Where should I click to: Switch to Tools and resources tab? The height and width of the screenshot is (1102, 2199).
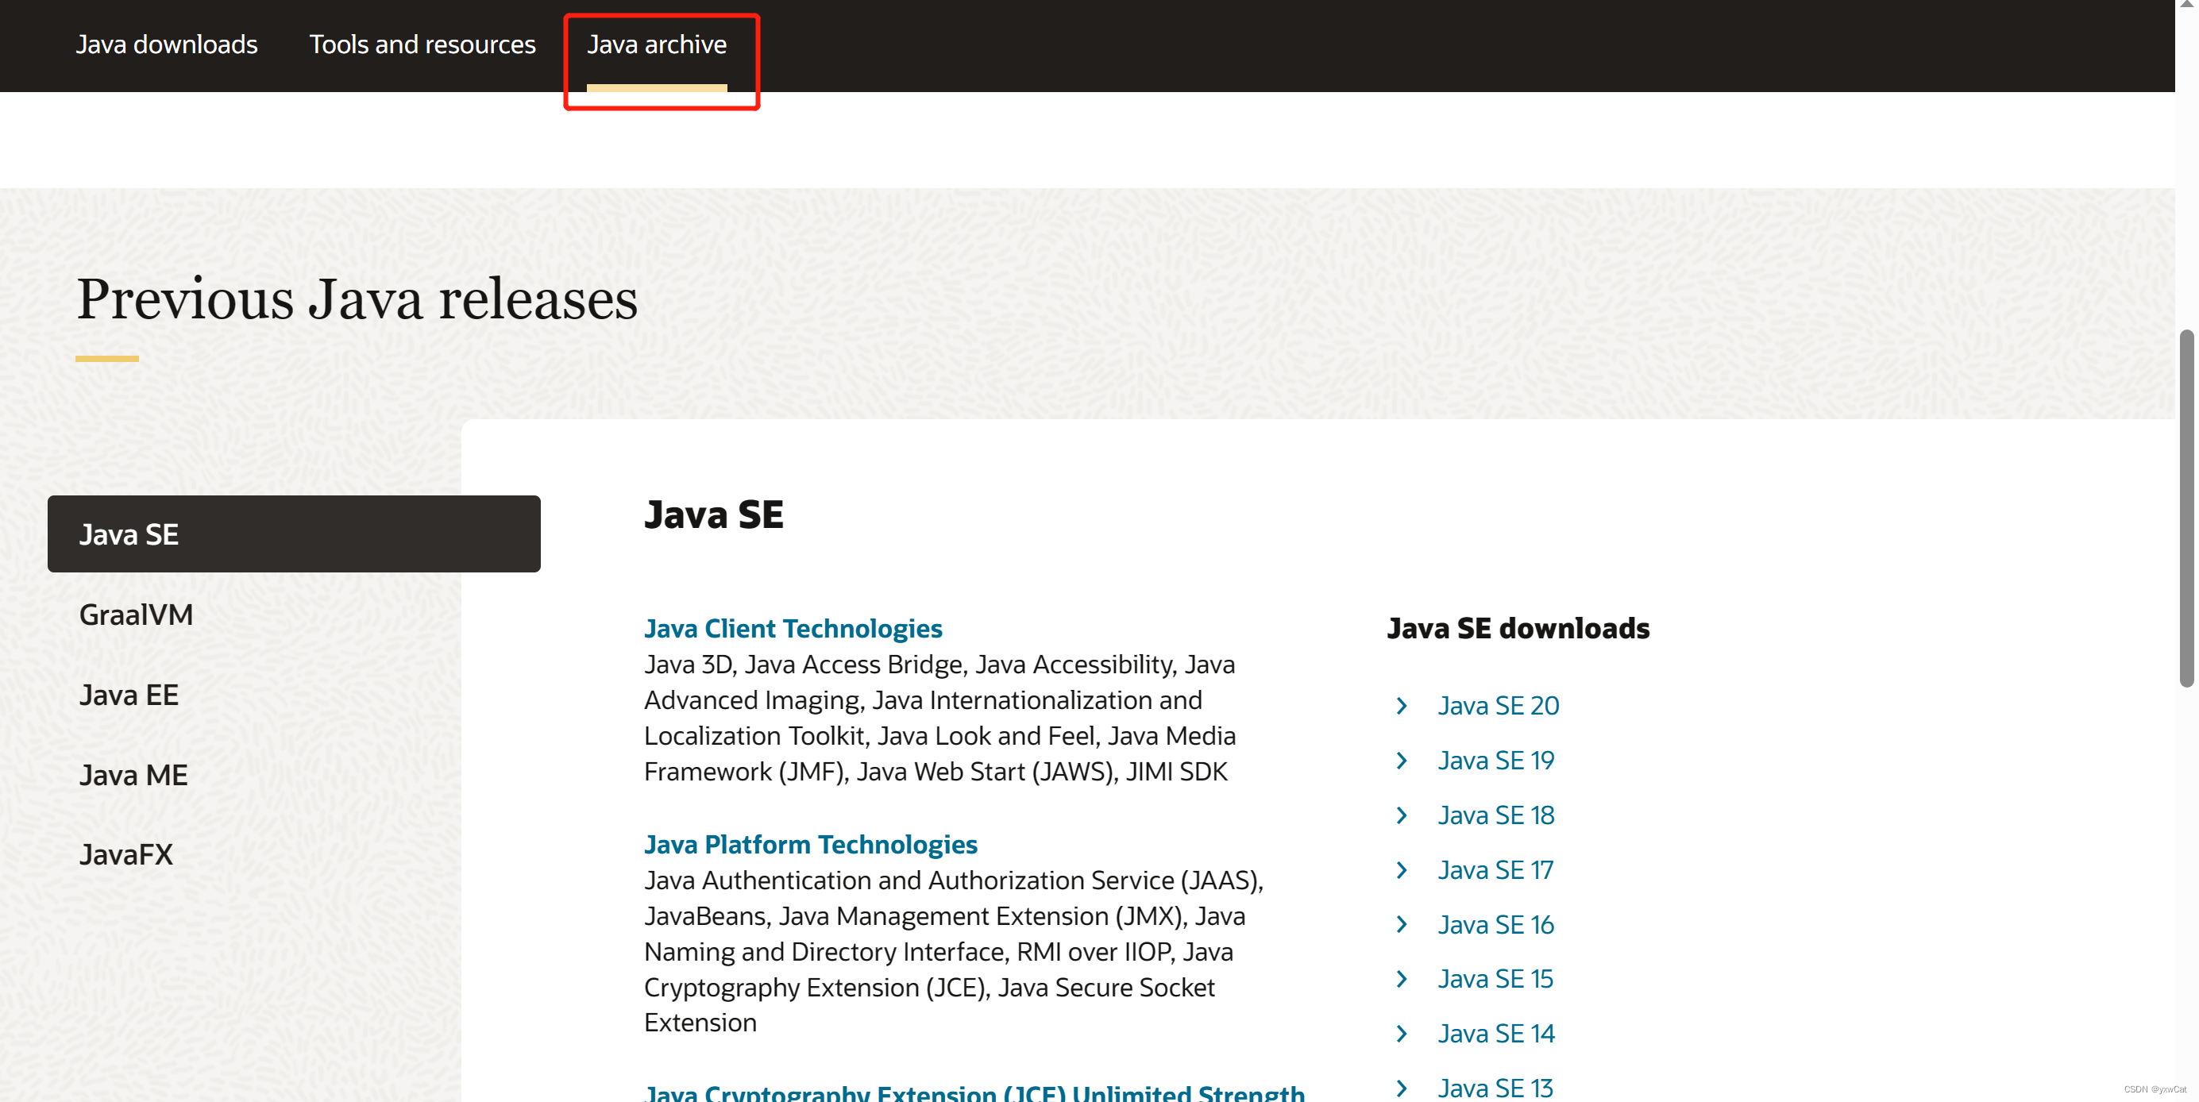422,44
